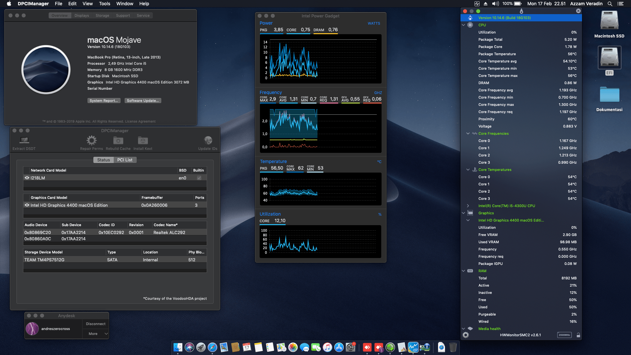Toggle eye icon for Intel HD Graphics 4400

27,205
